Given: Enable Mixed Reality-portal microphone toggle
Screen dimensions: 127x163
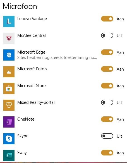Looking at the screenshot, I should tap(107, 102).
